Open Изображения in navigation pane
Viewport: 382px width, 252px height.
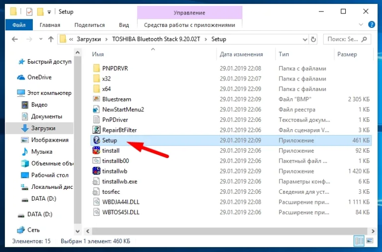(x=45, y=140)
